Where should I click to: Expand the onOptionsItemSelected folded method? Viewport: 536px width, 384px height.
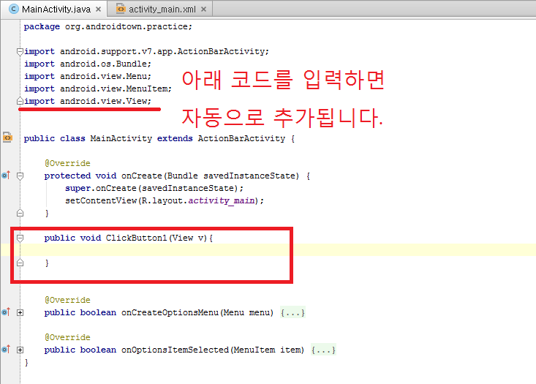20,350
